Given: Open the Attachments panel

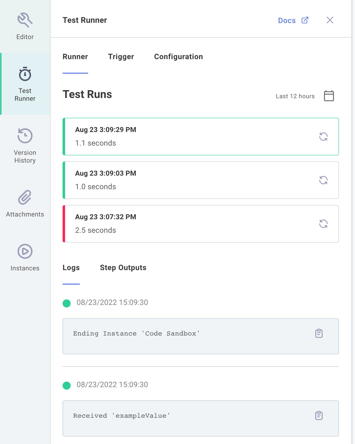Looking at the screenshot, I should (25, 198).
